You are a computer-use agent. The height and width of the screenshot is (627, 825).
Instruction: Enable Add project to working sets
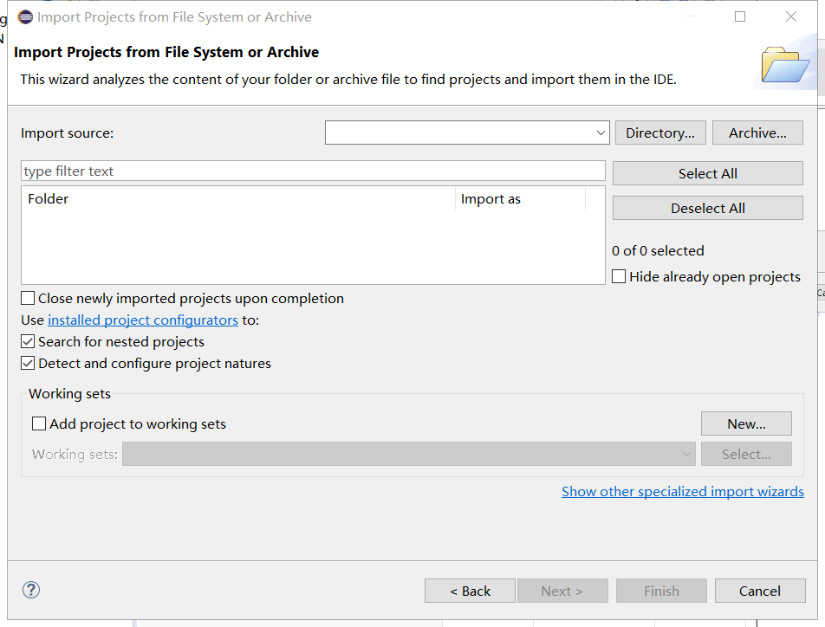point(39,424)
